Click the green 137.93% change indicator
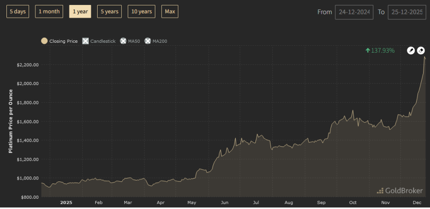430x209 pixels. pyautogui.click(x=380, y=50)
